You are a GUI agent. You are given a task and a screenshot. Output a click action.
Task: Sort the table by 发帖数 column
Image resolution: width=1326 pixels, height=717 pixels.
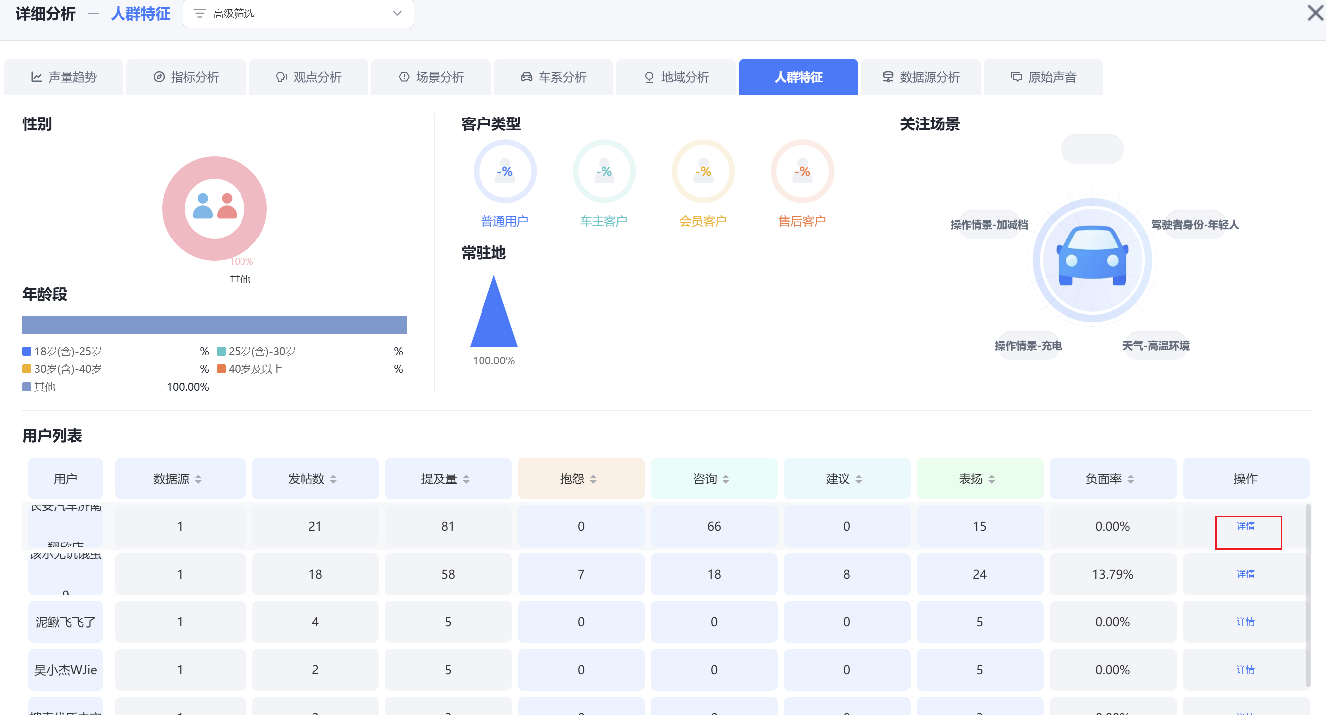[x=333, y=479]
